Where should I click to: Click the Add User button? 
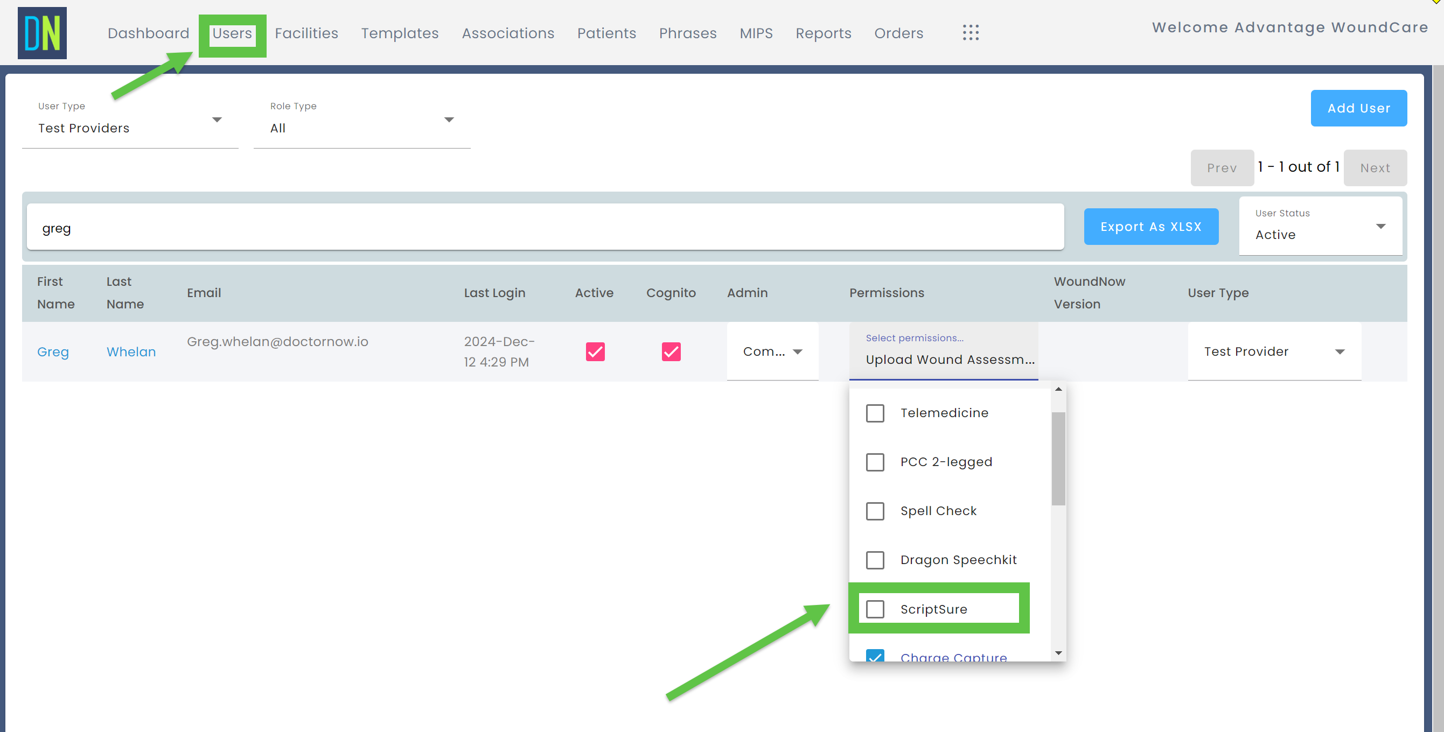tap(1359, 108)
